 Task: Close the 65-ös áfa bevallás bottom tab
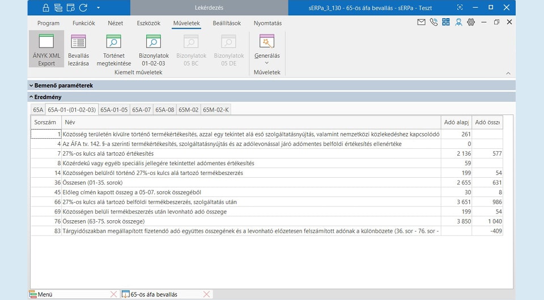(206, 294)
